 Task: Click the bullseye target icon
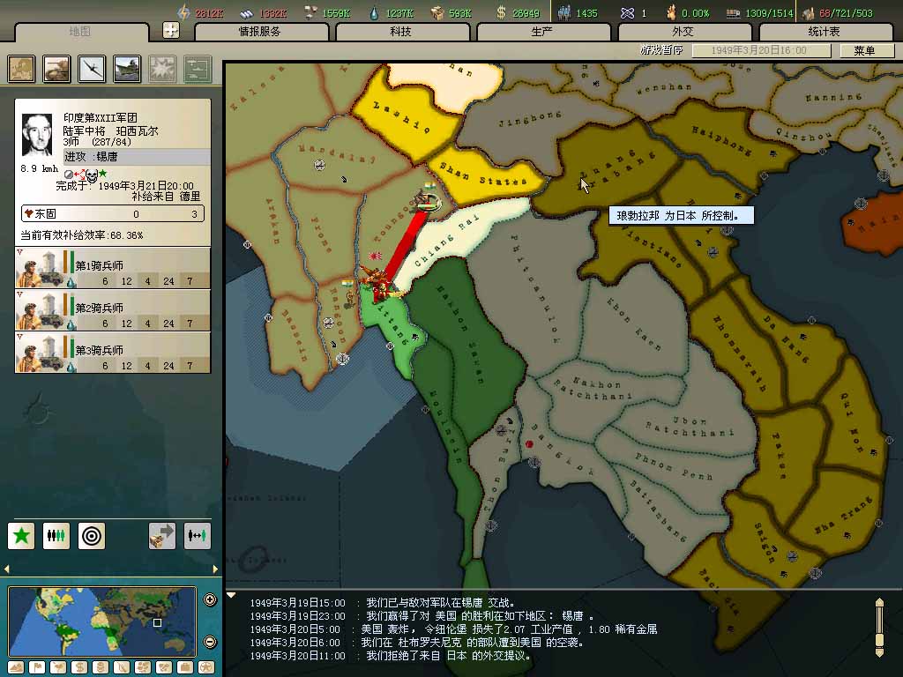(x=92, y=535)
